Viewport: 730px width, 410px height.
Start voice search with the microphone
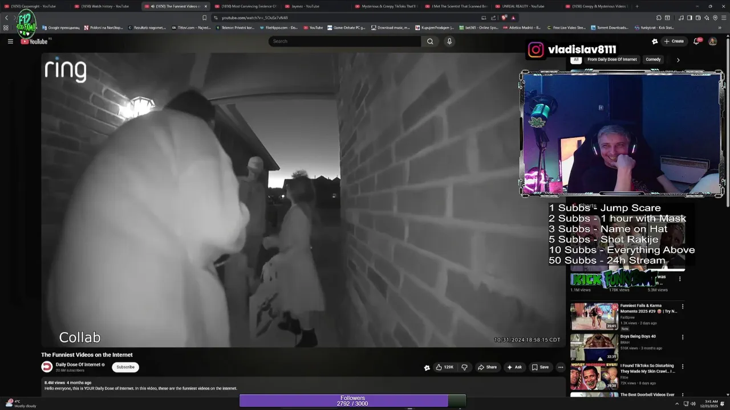coord(449,41)
